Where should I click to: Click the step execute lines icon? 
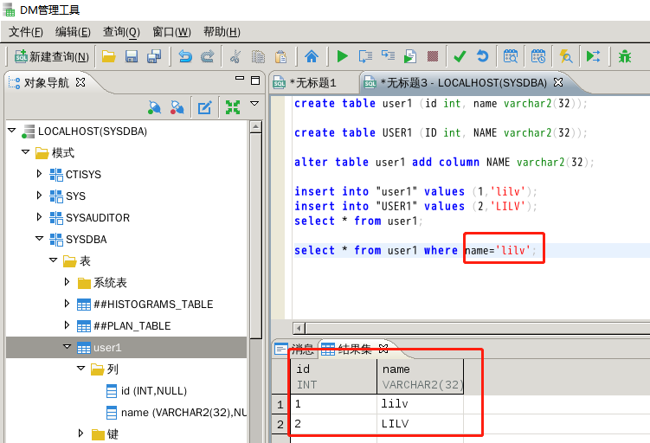pyautogui.click(x=388, y=55)
